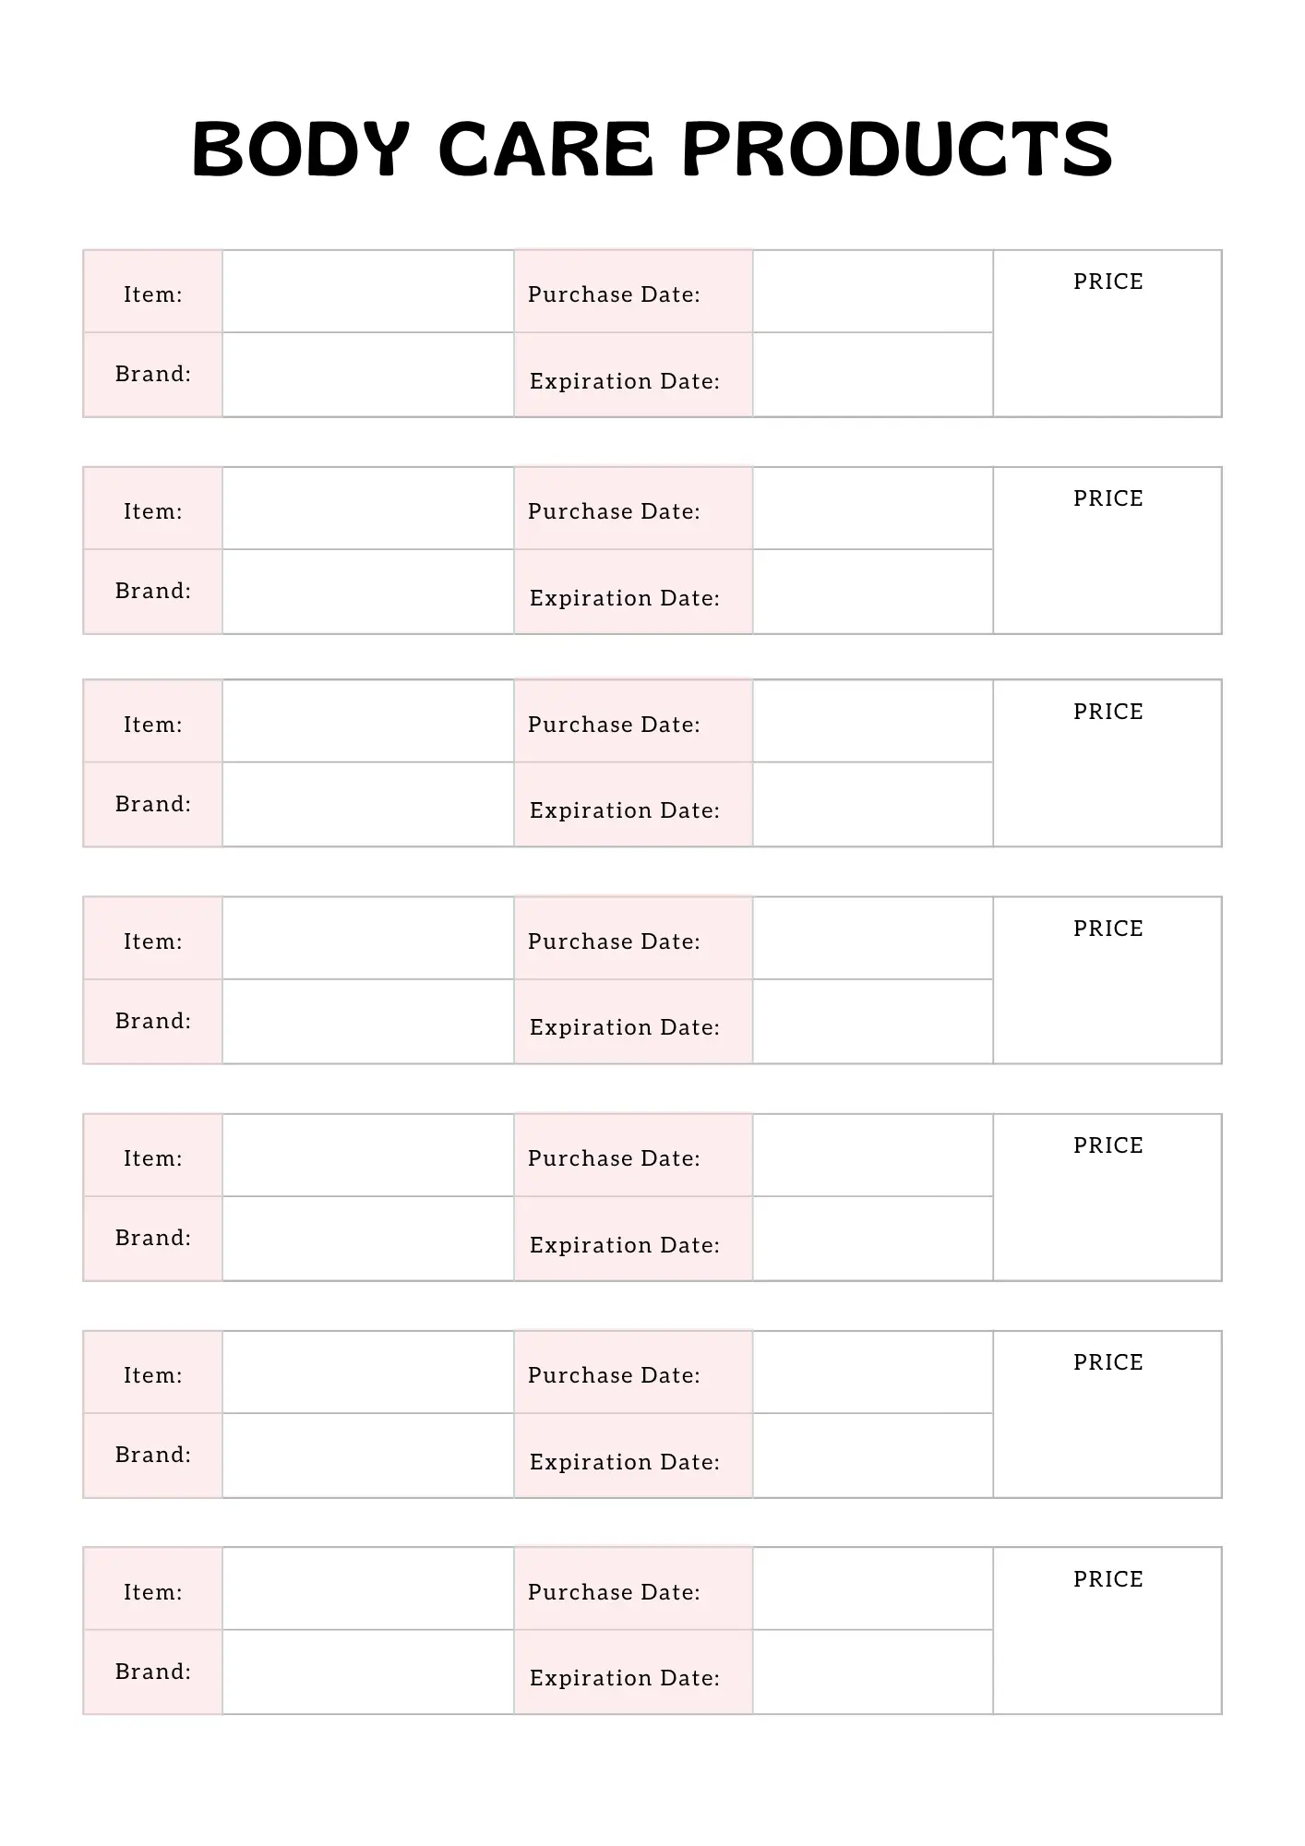Viewport: 1305px width, 1846px height.
Task: Click the first block's blank Purchase Date field
Action: coord(872,292)
